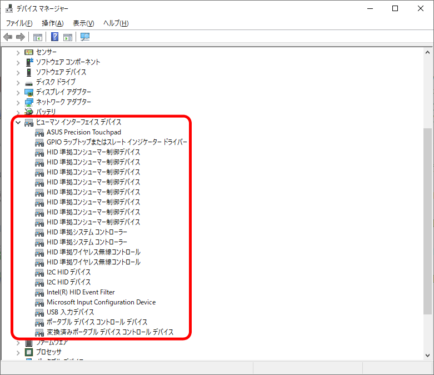Click the Microsoft Input Configuration Device icon
434x375 pixels.
(39, 302)
